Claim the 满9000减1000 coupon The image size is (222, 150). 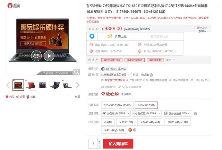pyautogui.click(x=112, y=60)
